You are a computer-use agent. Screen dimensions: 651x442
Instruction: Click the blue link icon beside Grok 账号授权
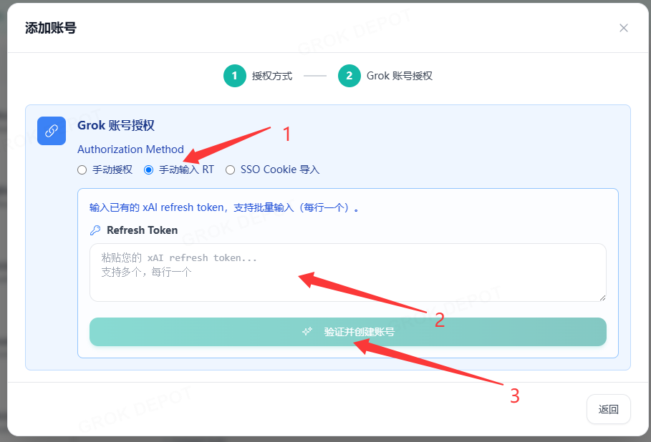pos(52,131)
